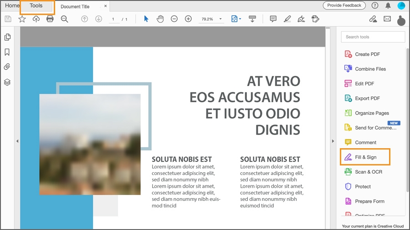The width and height of the screenshot is (410, 230).
Task: Share a link icon in toolbar
Action: pos(373,19)
